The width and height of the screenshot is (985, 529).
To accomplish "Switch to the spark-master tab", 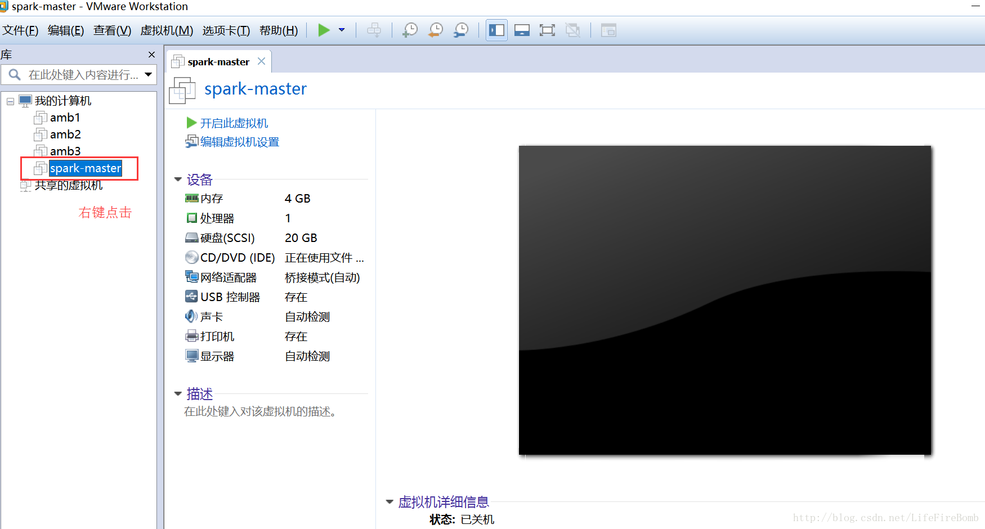I will click(x=218, y=62).
